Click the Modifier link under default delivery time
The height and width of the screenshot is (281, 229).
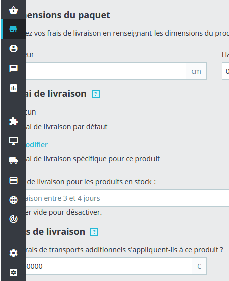(36, 145)
